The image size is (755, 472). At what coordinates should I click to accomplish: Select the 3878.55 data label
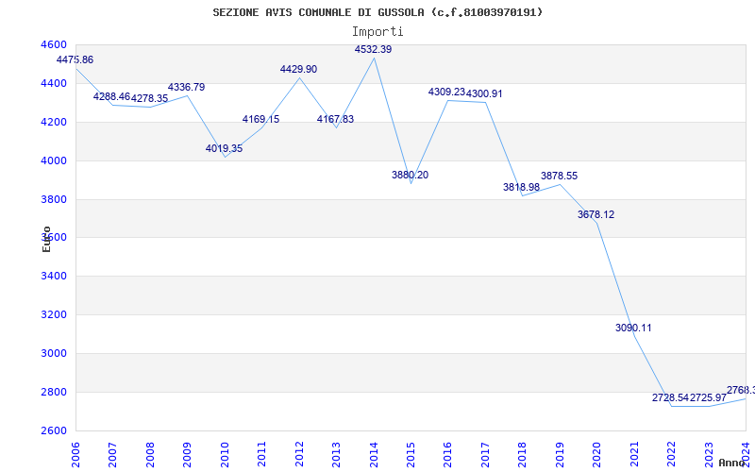click(x=559, y=177)
